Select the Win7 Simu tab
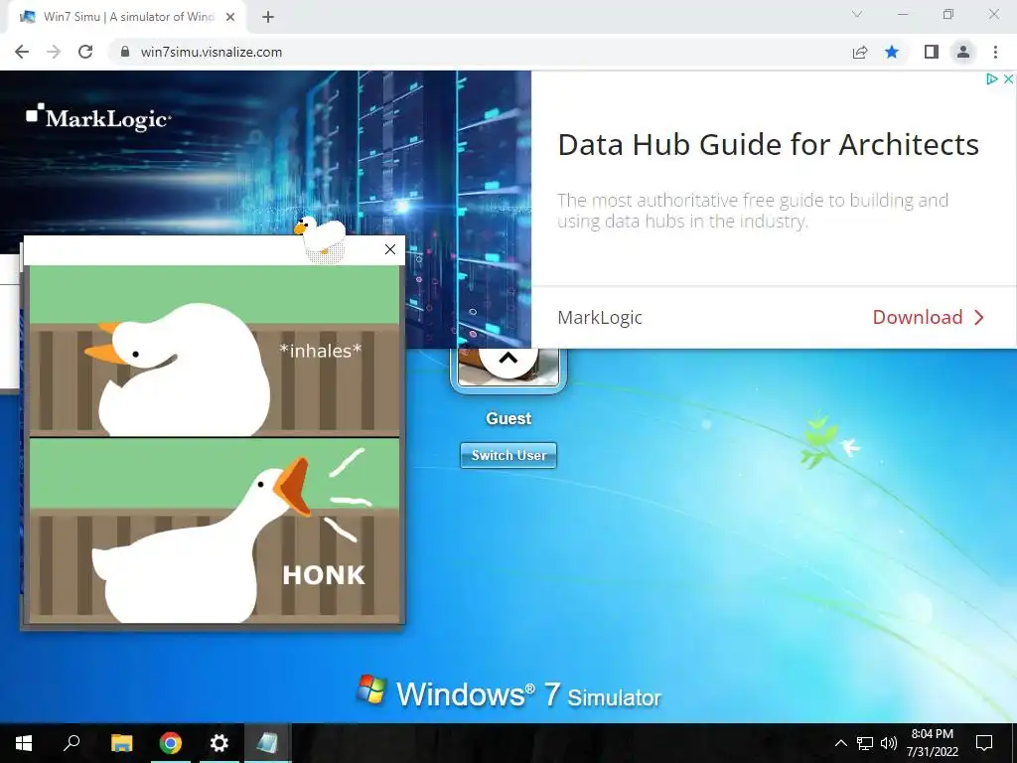Image resolution: width=1017 pixels, height=763 pixels. click(128, 17)
